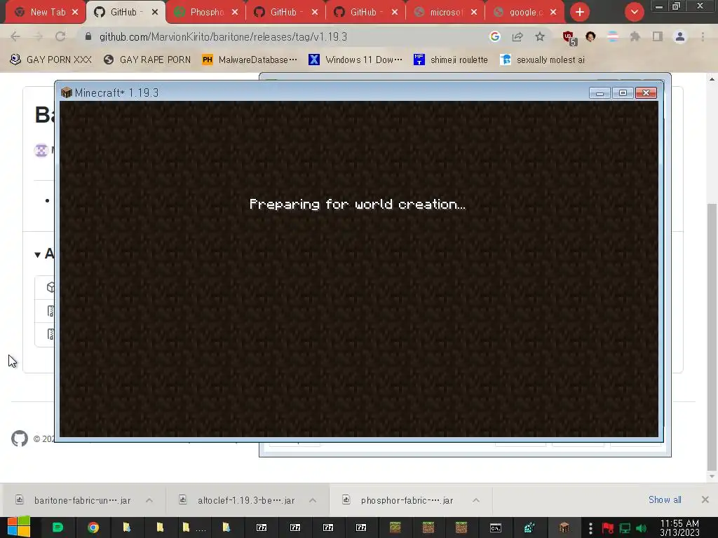
Task: Close the Phospho tab
Action: [235, 13]
